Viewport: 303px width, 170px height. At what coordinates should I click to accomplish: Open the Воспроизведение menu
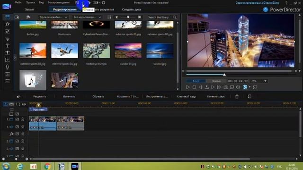[x=59, y=2]
